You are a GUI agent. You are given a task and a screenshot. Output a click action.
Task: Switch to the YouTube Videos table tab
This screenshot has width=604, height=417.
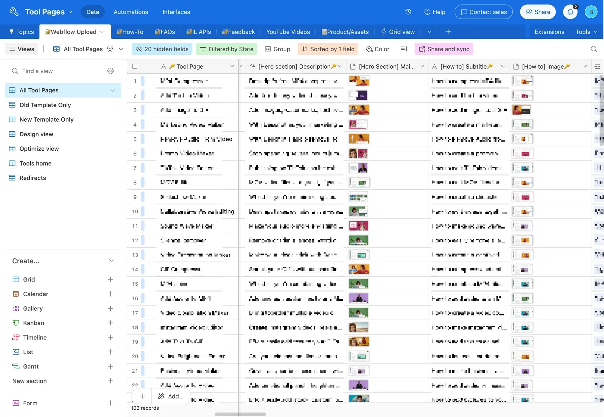click(288, 32)
